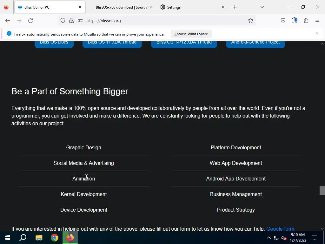Click the Animation item

click(x=84, y=179)
